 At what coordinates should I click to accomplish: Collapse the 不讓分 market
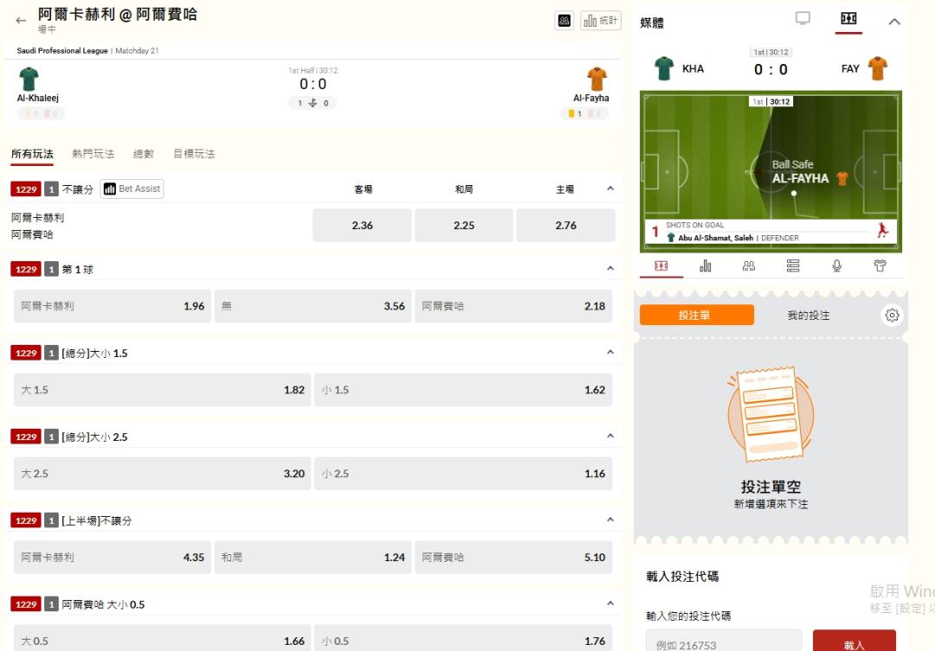[610, 188]
